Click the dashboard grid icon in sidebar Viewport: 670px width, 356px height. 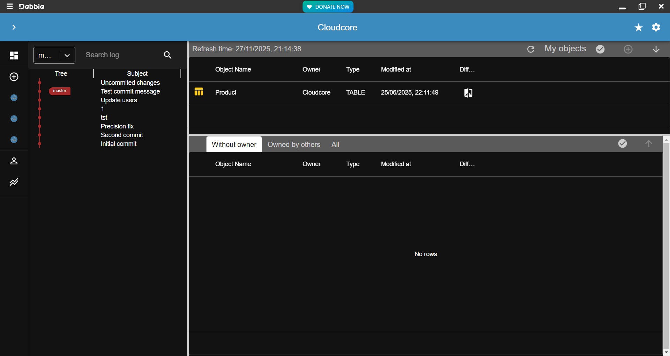pos(14,55)
